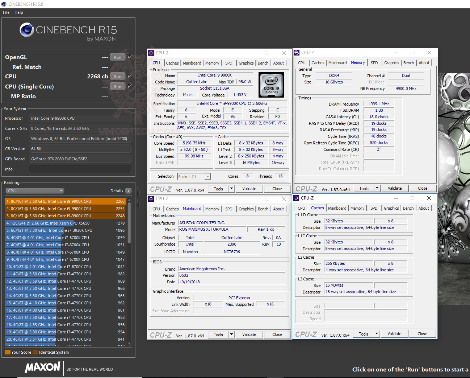Click the orange Your Score legend swatch
This screenshot has width=470, height=378.
coord(8,352)
